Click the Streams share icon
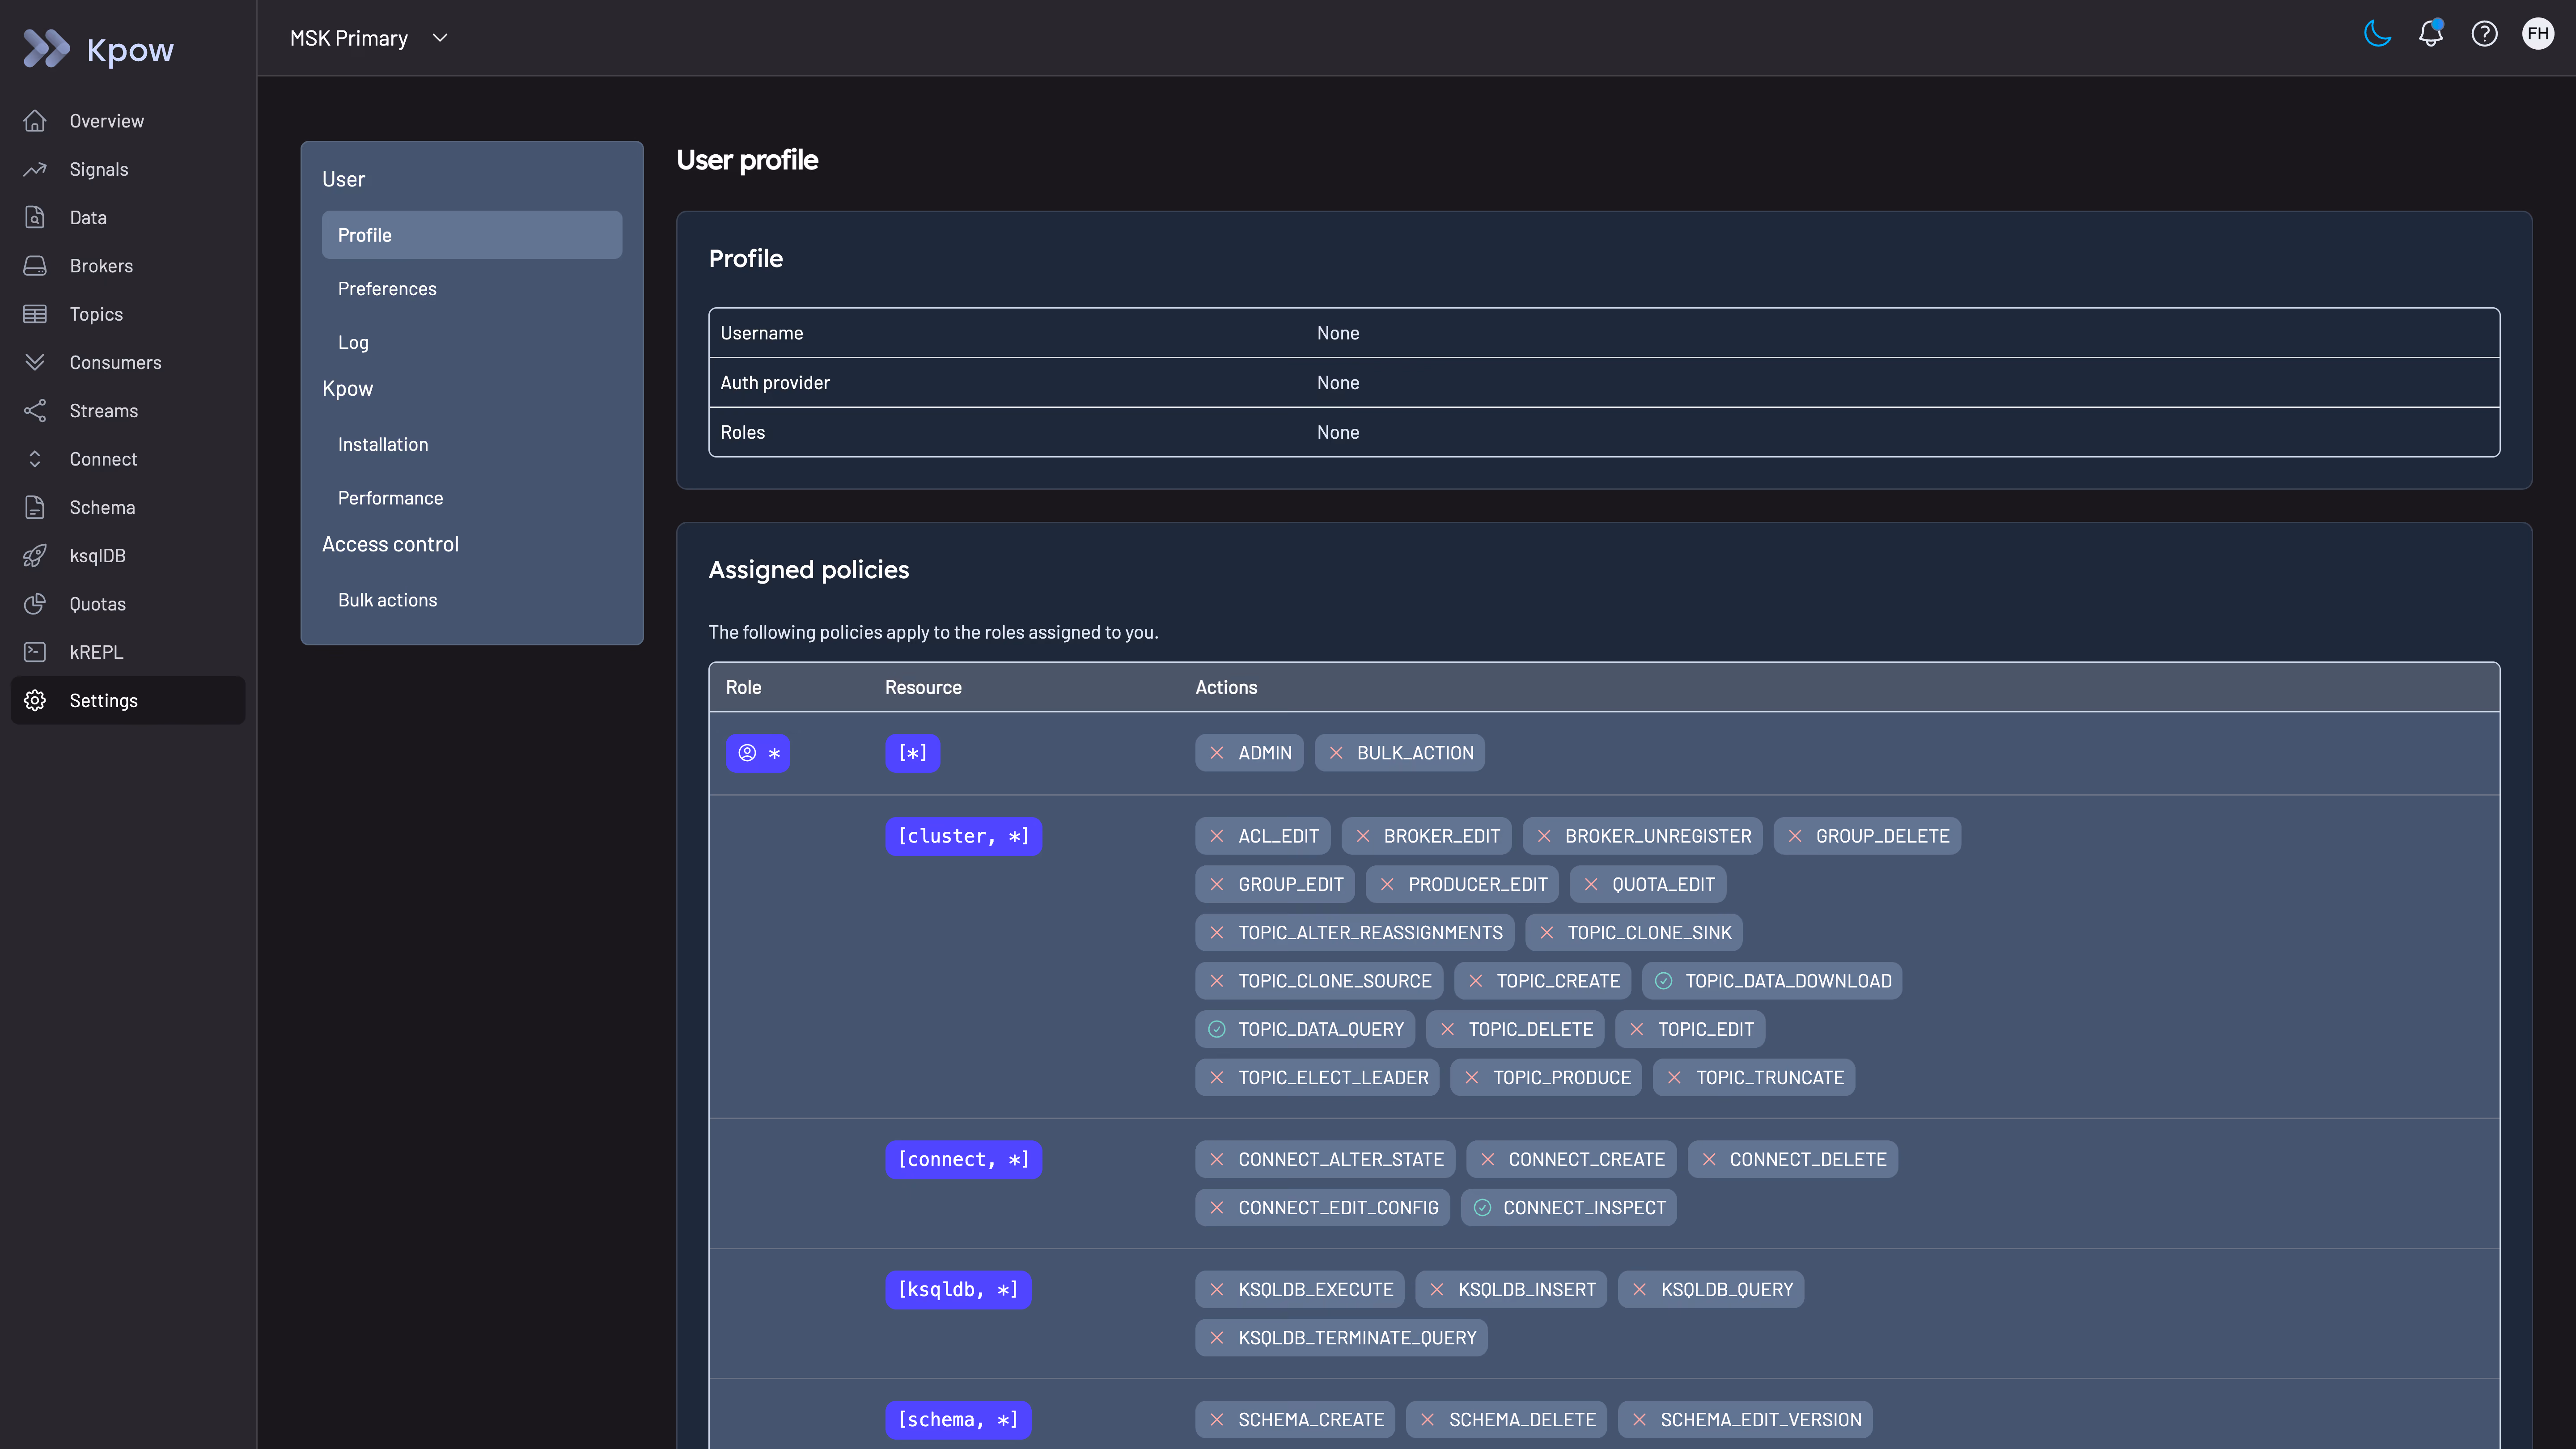This screenshot has height=1449, width=2576. pyautogui.click(x=35, y=411)
